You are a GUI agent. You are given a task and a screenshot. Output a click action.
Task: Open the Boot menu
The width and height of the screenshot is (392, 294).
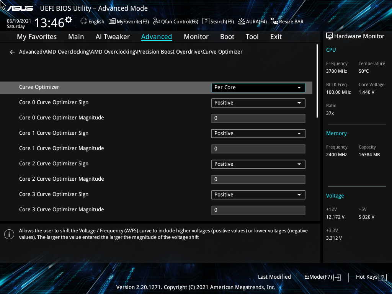click(x=227, y=36)
